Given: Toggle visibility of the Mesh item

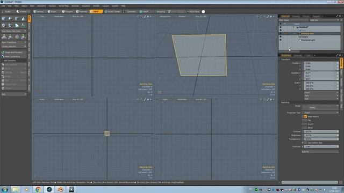Looking at the screenshot, I should click(281, 30).
